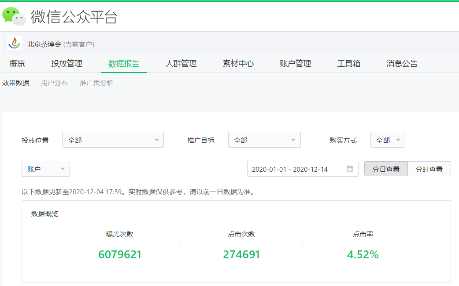
Task: Open the 素材中心 section
Action: pos(238,63)
